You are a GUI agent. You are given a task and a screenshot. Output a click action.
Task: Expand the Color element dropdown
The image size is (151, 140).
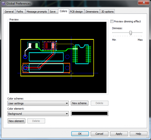tap(38, 114)
